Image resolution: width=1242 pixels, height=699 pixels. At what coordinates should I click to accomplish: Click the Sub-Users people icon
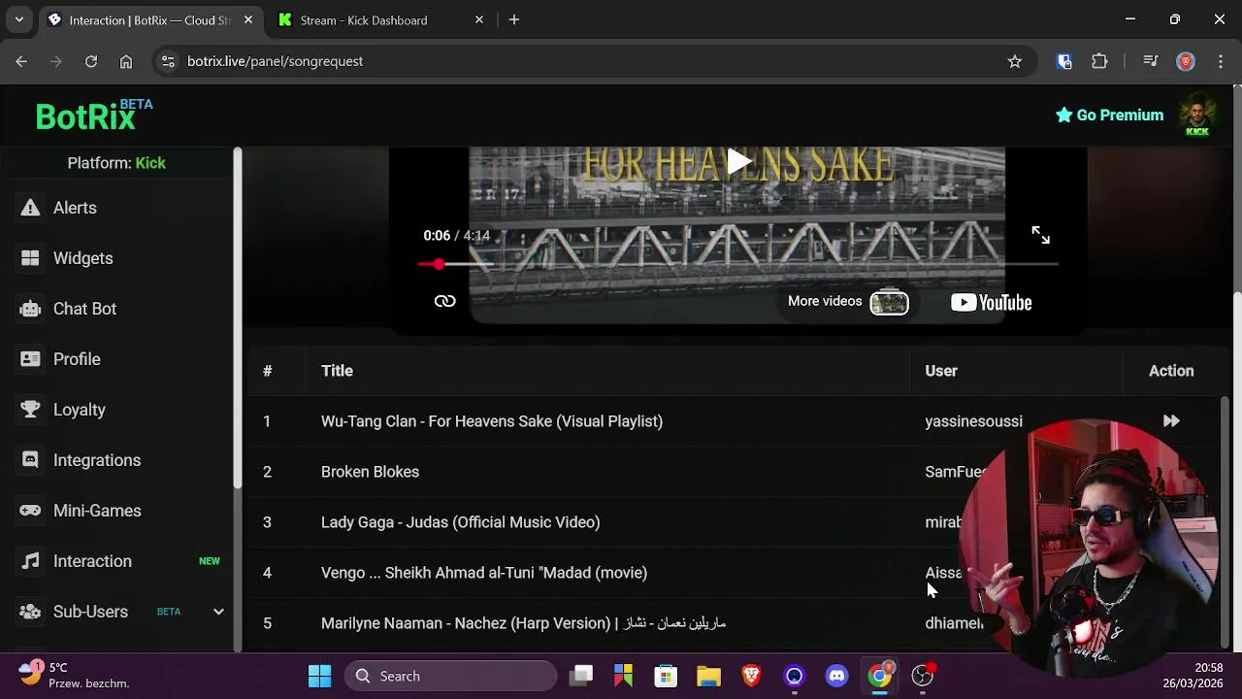pos(31,612)
